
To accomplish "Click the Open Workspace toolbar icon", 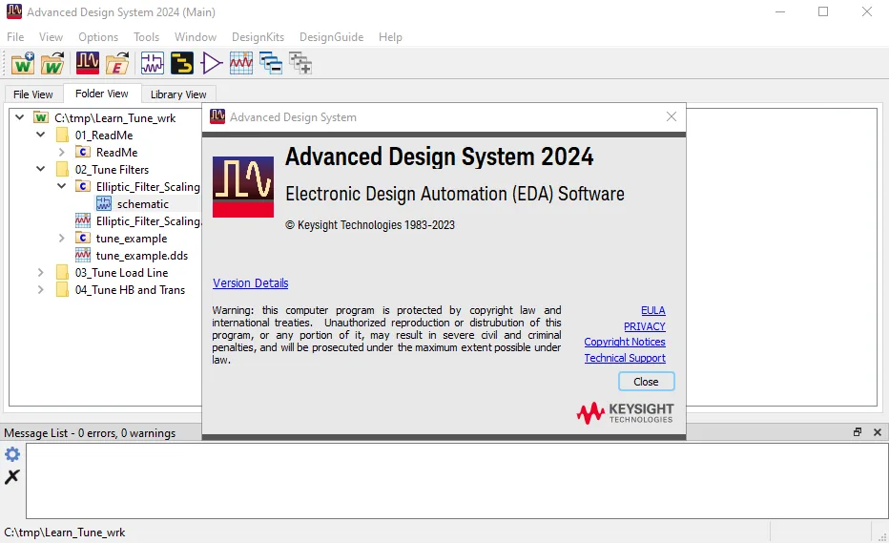I will 52,63.
